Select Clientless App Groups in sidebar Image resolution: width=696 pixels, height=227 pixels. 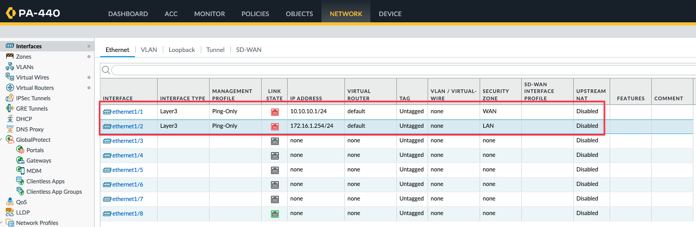[54, 192]
